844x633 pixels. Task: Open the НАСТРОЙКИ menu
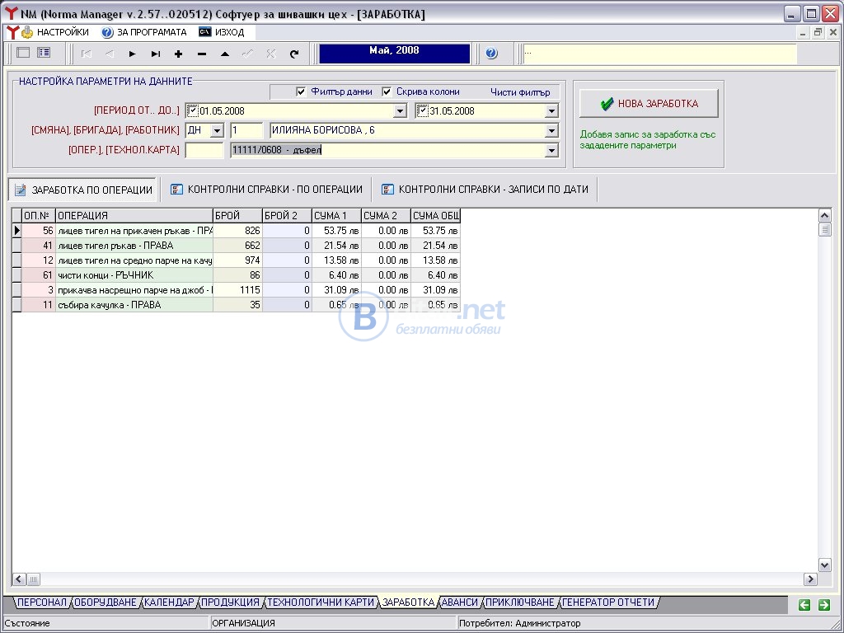(x=55, y=32)
